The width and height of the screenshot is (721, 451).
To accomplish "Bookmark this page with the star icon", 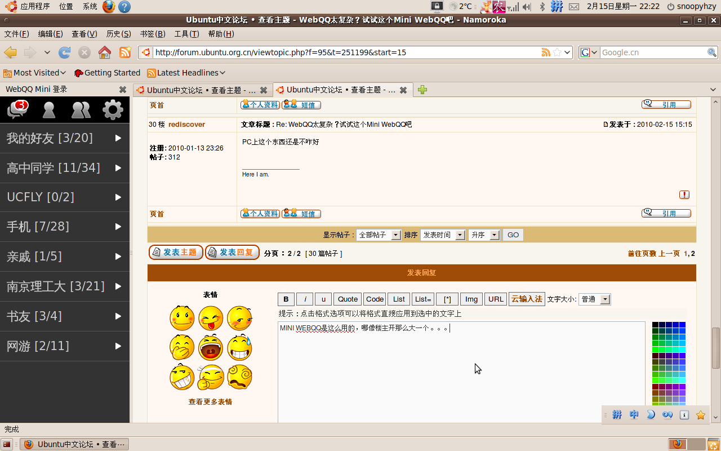I will pos(557,52).
